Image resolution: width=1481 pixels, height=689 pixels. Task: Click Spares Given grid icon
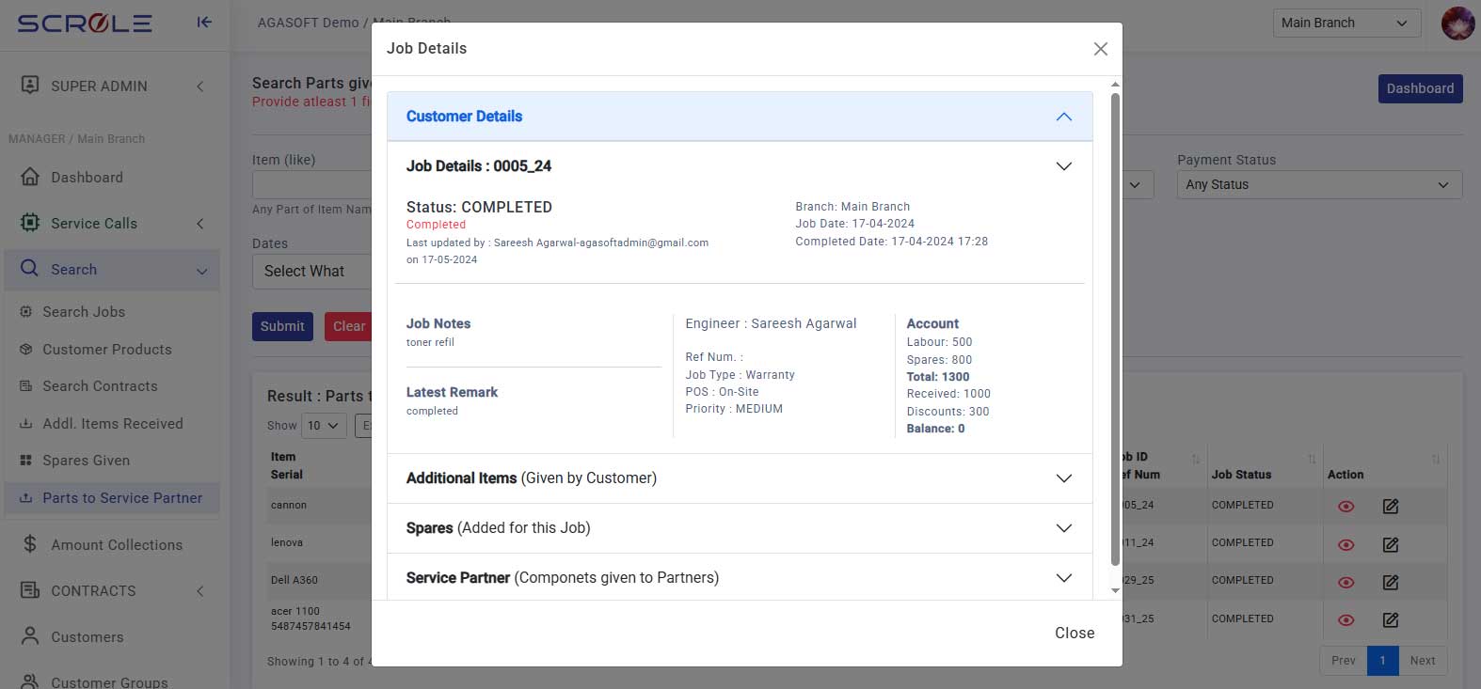pyautogui.click(x=25, y=461)
